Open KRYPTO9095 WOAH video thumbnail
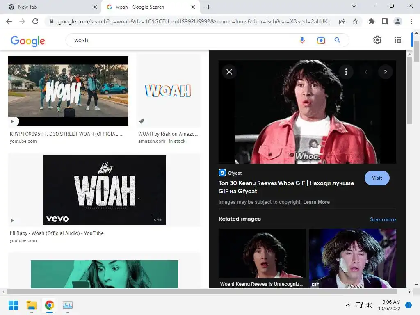Viewport: 420px width, 315px height. pyautogui.click(x=68, y=91)
